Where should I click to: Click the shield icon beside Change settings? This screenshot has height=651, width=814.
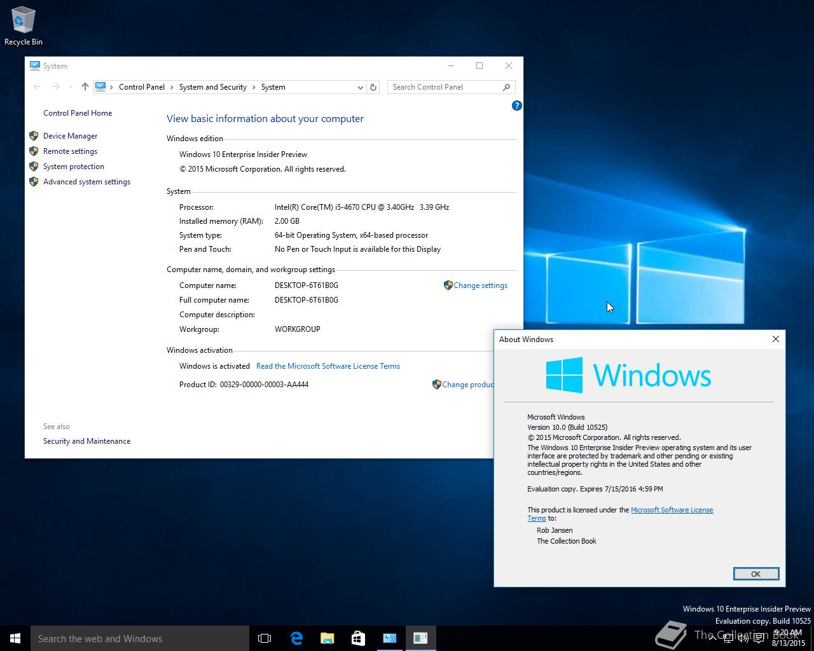(448, 285)
